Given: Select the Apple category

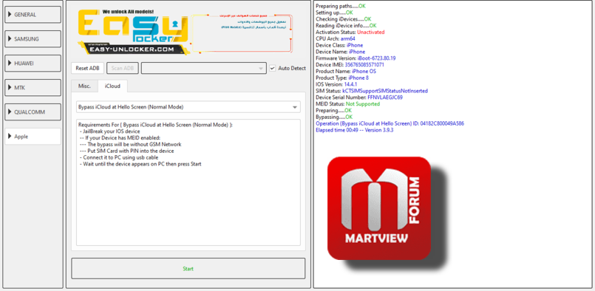Looking at the screenshot, I should 33,137.
